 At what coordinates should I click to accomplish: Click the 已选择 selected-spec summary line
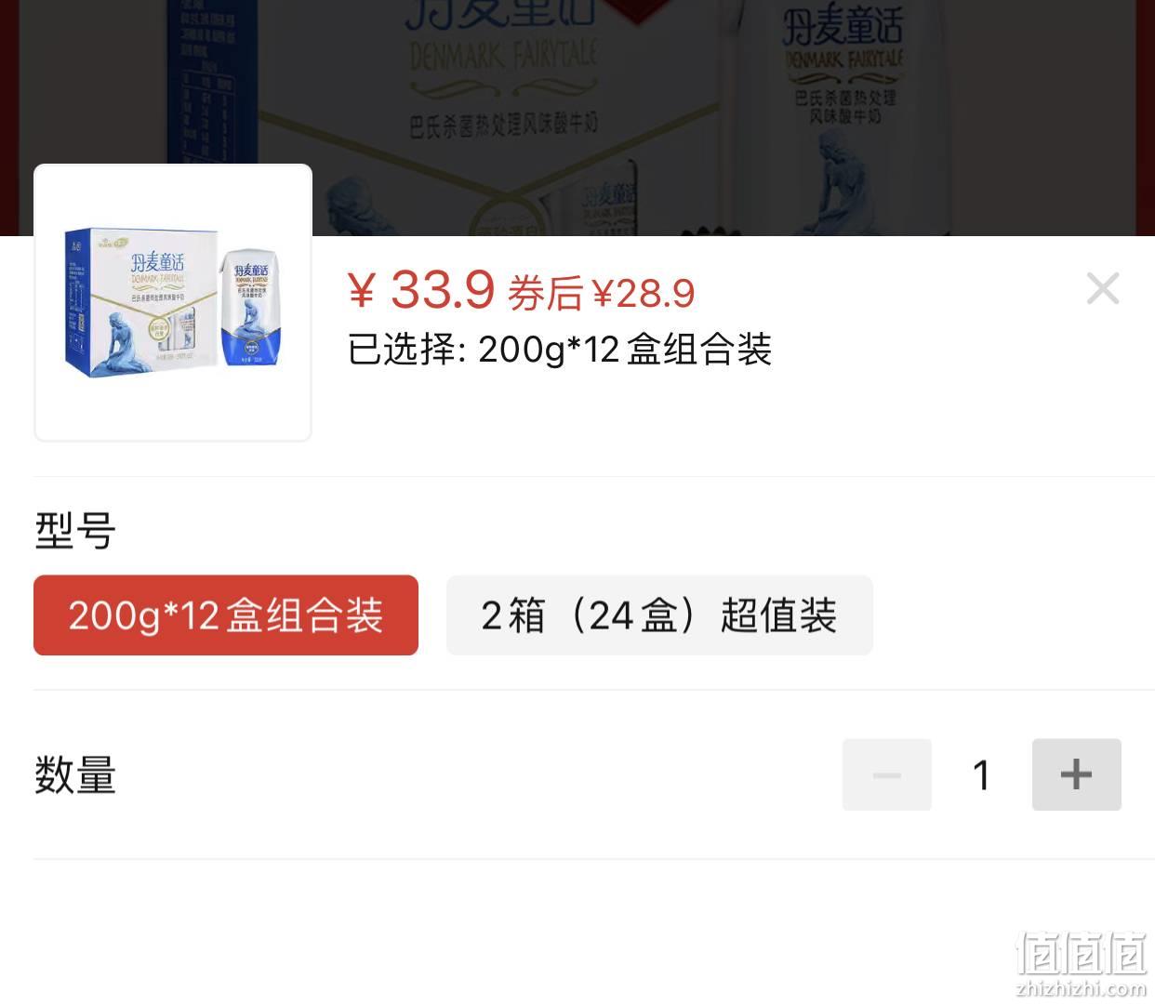click(560, 350)
